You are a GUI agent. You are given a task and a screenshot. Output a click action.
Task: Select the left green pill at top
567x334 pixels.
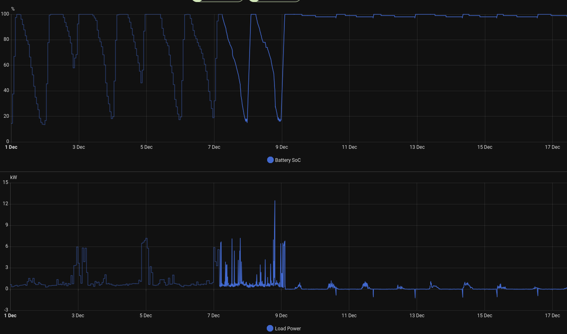tap(217, 1)
